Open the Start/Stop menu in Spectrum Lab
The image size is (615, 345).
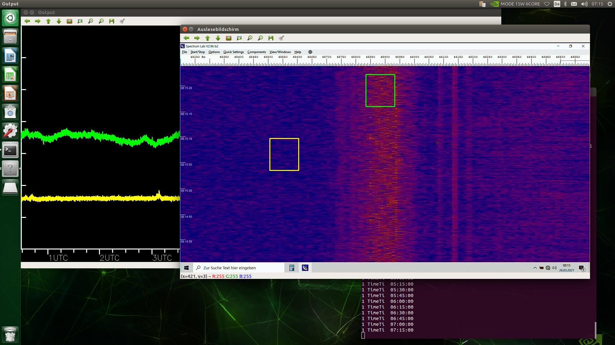click(198, 52)
